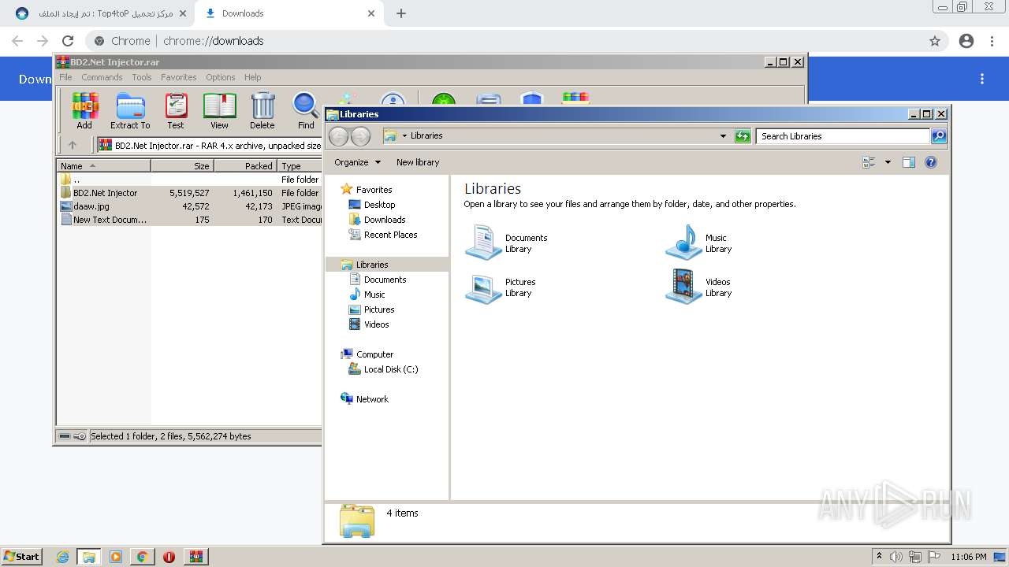Image resolution: width=1009 pixels, height=567 pixels.
Task: Click the Libraries forward navigation arrow
Action: coord(360,136)
